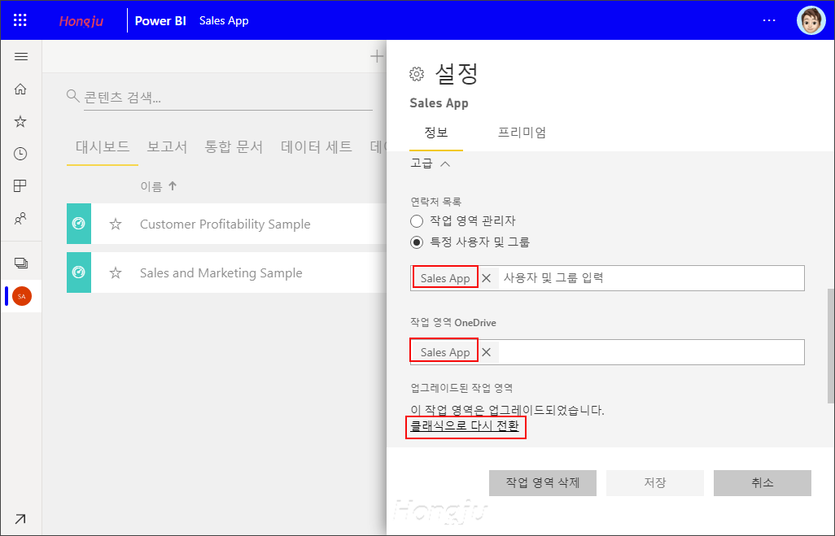The image size is (835, 536).
Task: Click 작업 영역 삭제 button
Action: coord(543,483)
